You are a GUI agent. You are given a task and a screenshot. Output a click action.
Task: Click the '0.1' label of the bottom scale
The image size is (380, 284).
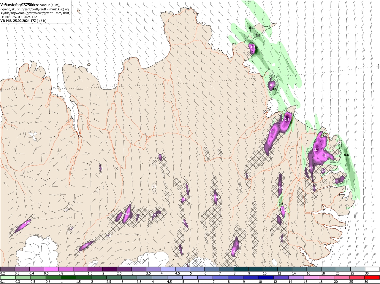coord(2,282)
